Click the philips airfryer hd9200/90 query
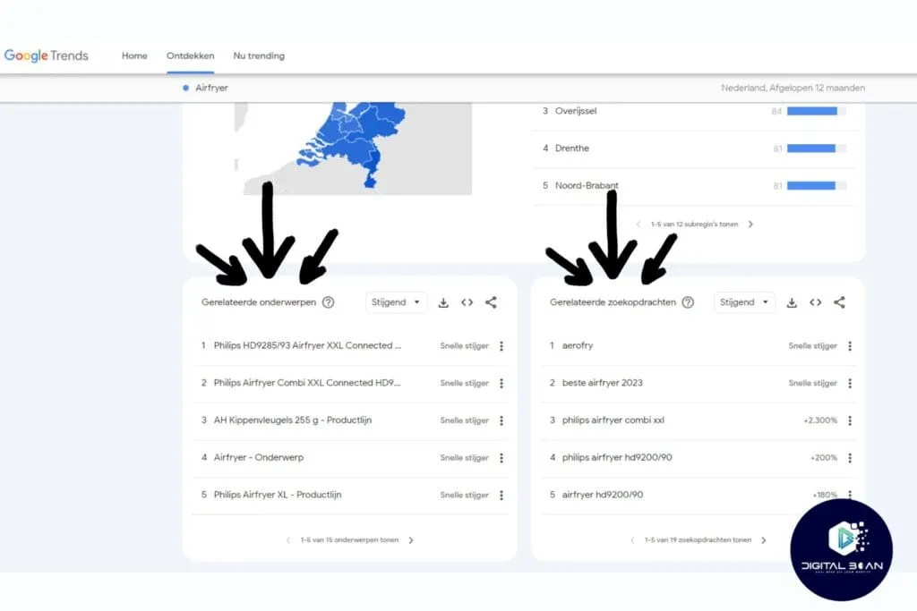 click(617, 457)
